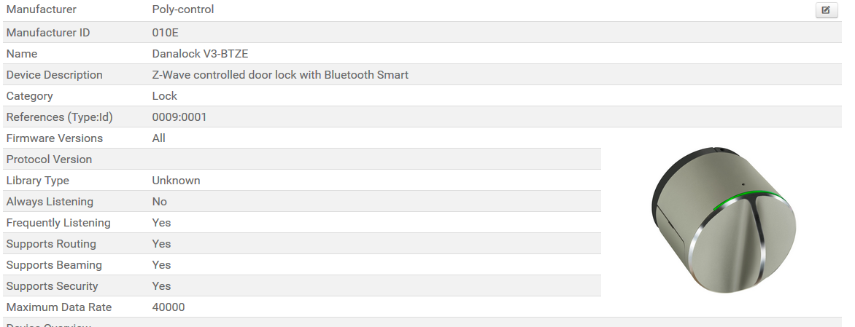Click the Device Description row label

pyautogui.click(x=54, y=75)
